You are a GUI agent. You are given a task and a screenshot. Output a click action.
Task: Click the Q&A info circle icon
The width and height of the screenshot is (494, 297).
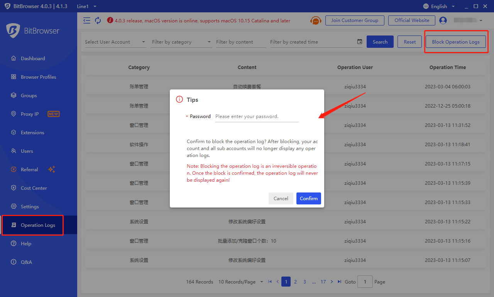14,262
